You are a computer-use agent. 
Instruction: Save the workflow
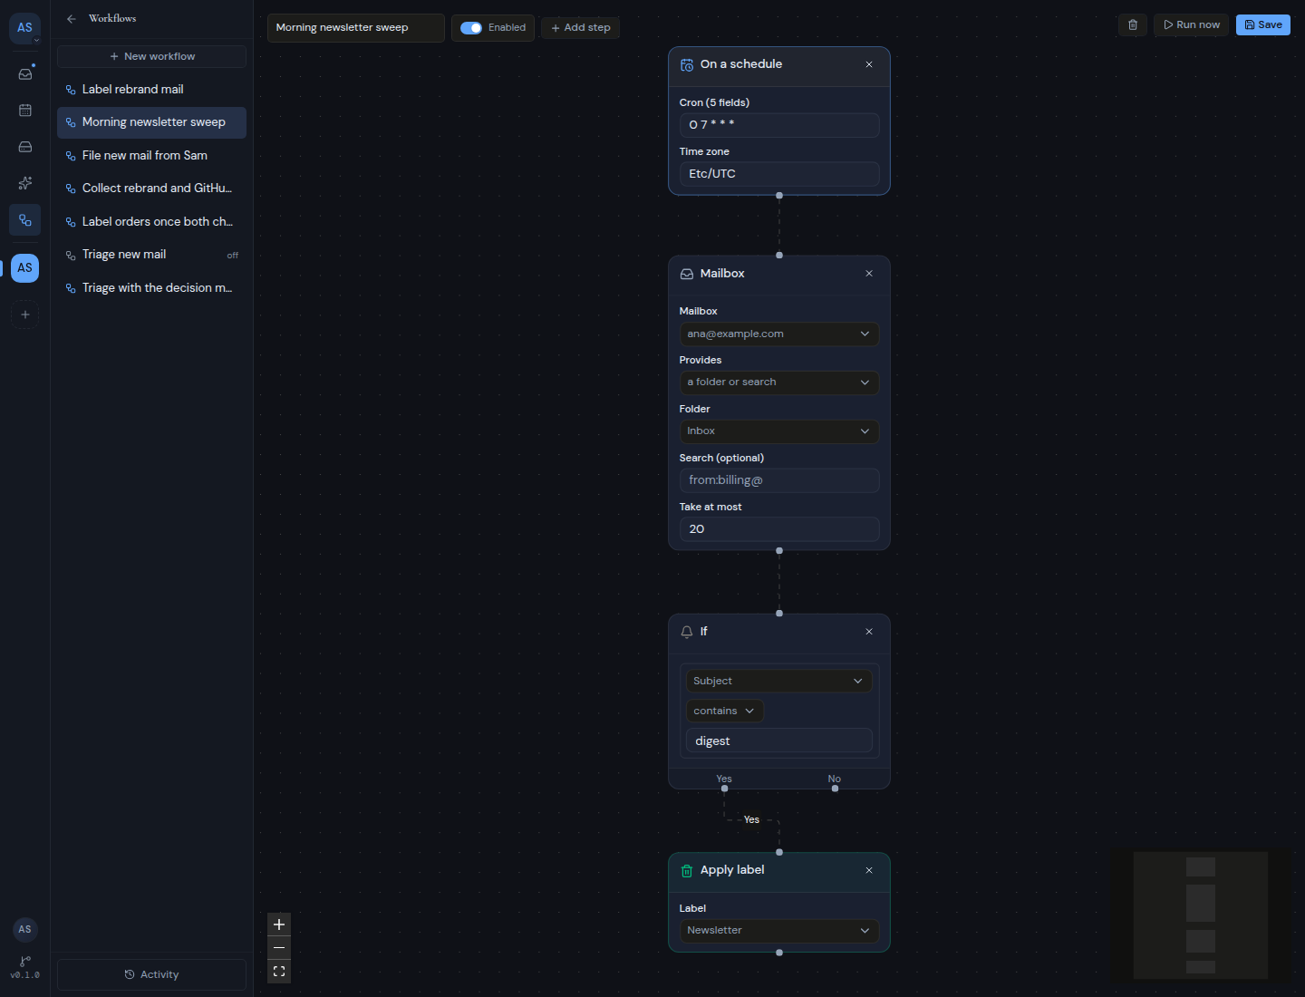click(x=1263, y=24)
